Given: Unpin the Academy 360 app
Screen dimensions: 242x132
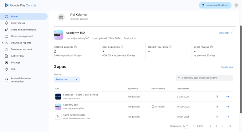Looking at the screenshot, I should pyautogui.click(x=217, y=107).
